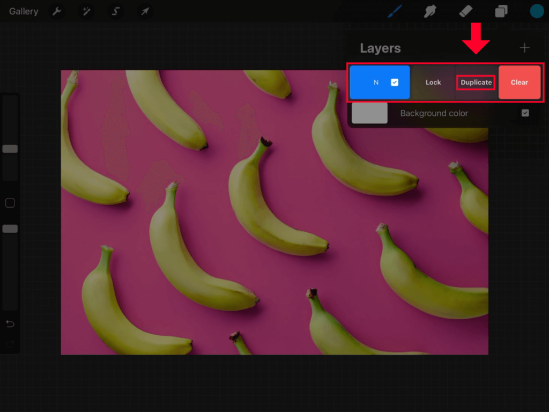Tap Lock on the selected layer
This screenshot has width=549, height=412.
point(433,82)
